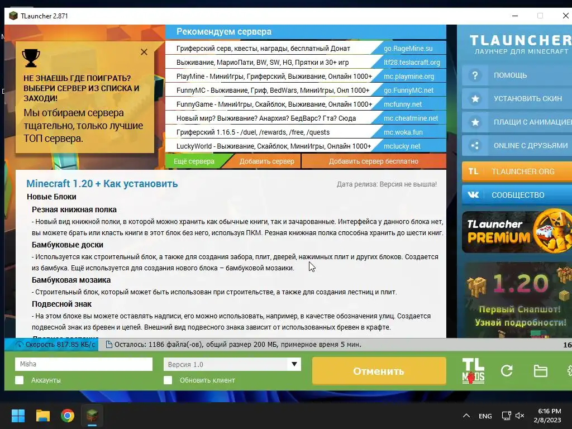Click the Версия 1.0 combo box
The image size is (572, 429).
tap(232, 364)
